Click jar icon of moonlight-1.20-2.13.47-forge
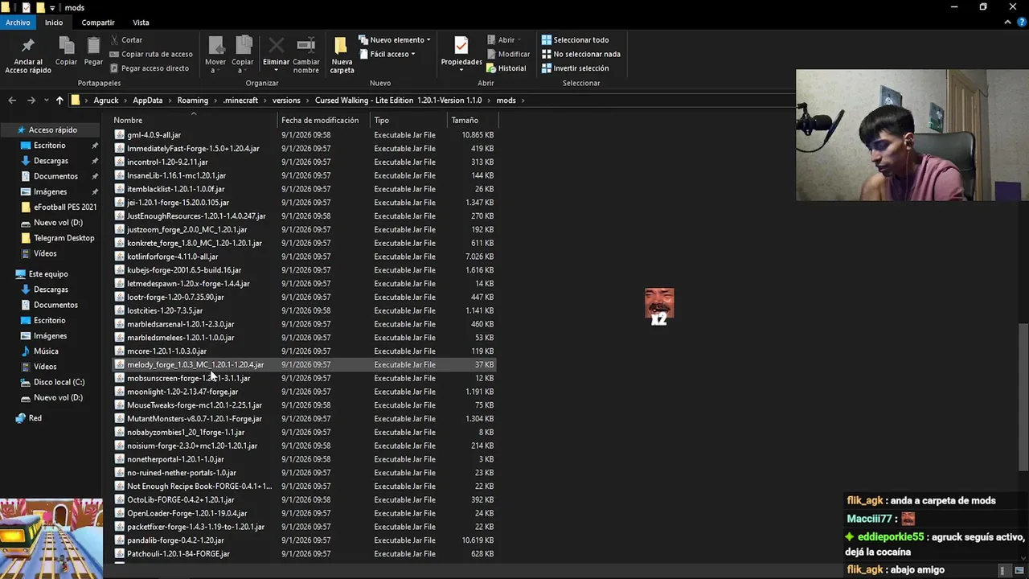 (x=120, y=392)
